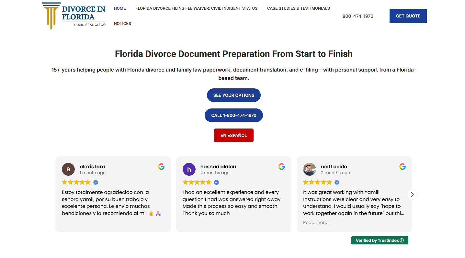Go to Case Studies & Testimonials
The height and width of the screenshot is (258, 465).
click(x=298, y=8)
